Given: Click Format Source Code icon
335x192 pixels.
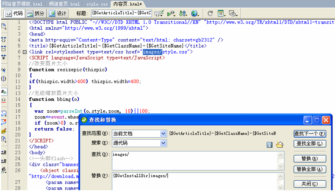Looking at the screenshot, I should (4, 170).
